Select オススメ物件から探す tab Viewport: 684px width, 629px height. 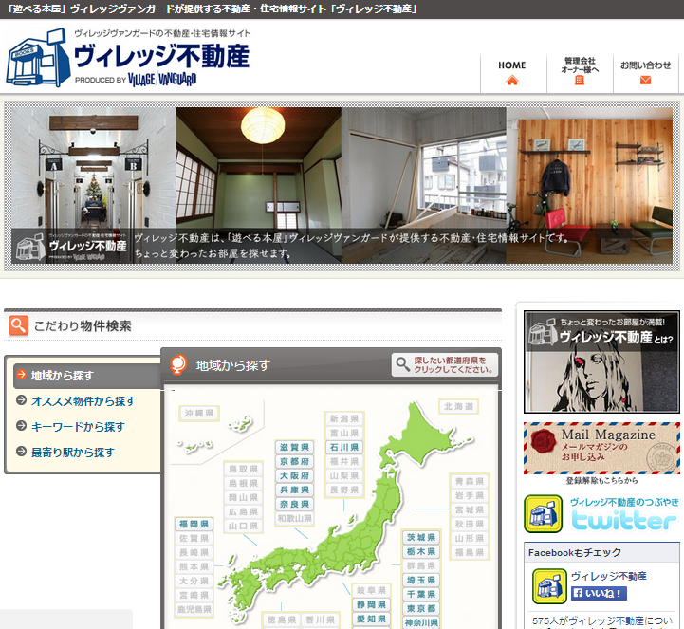(83, 401)
